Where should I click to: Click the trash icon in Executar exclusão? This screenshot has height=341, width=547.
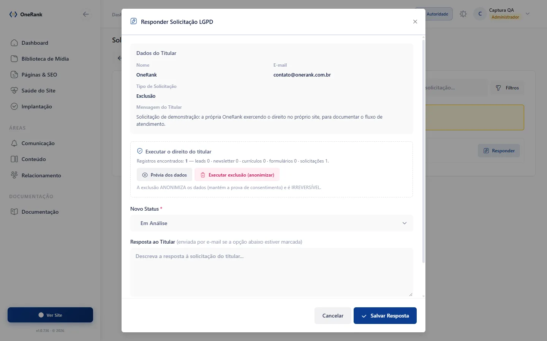tap(203, 175)
